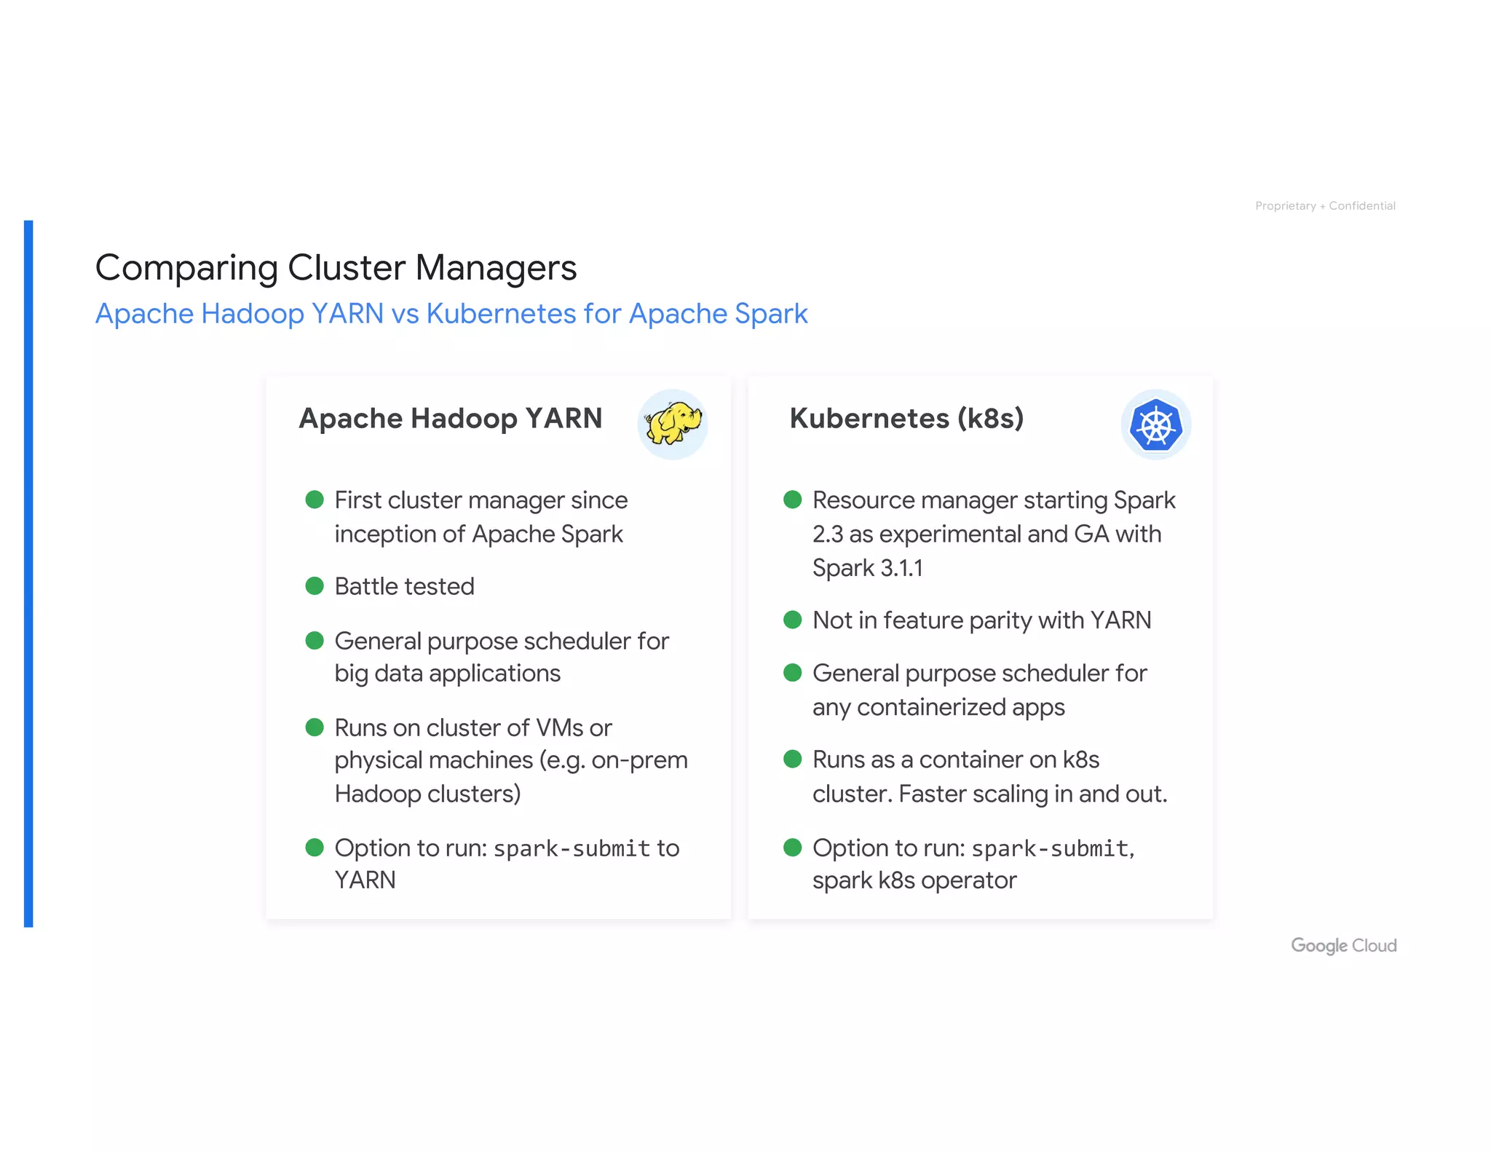Click green bullet beside Runs on cluster of VMs

315,727
